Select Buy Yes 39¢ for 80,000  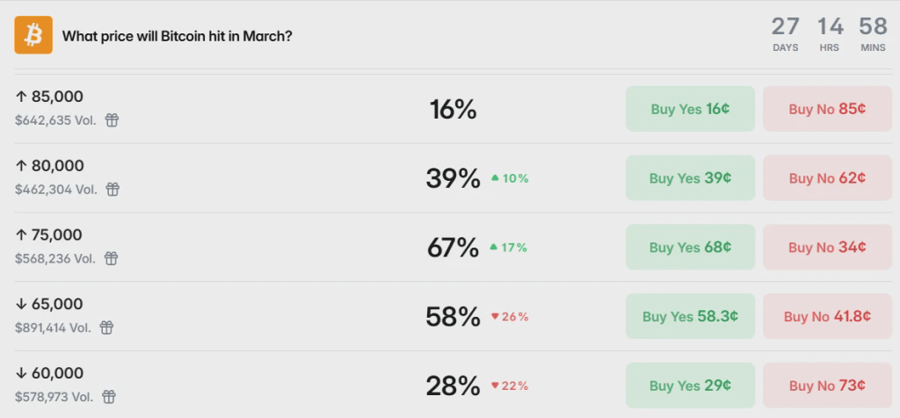coord(690,178)
